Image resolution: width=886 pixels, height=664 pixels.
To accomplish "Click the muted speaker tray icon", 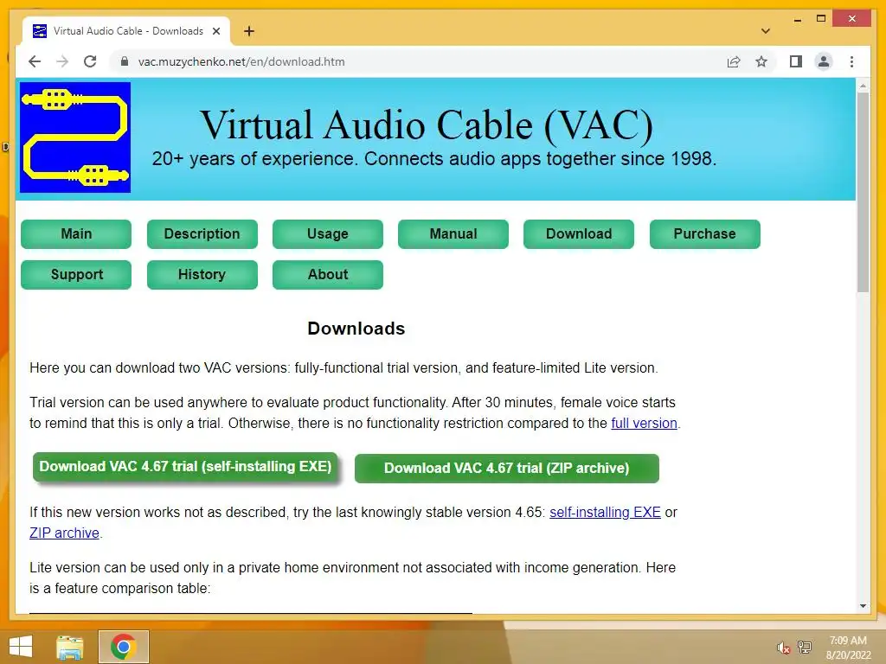I will tap(782, 648).
